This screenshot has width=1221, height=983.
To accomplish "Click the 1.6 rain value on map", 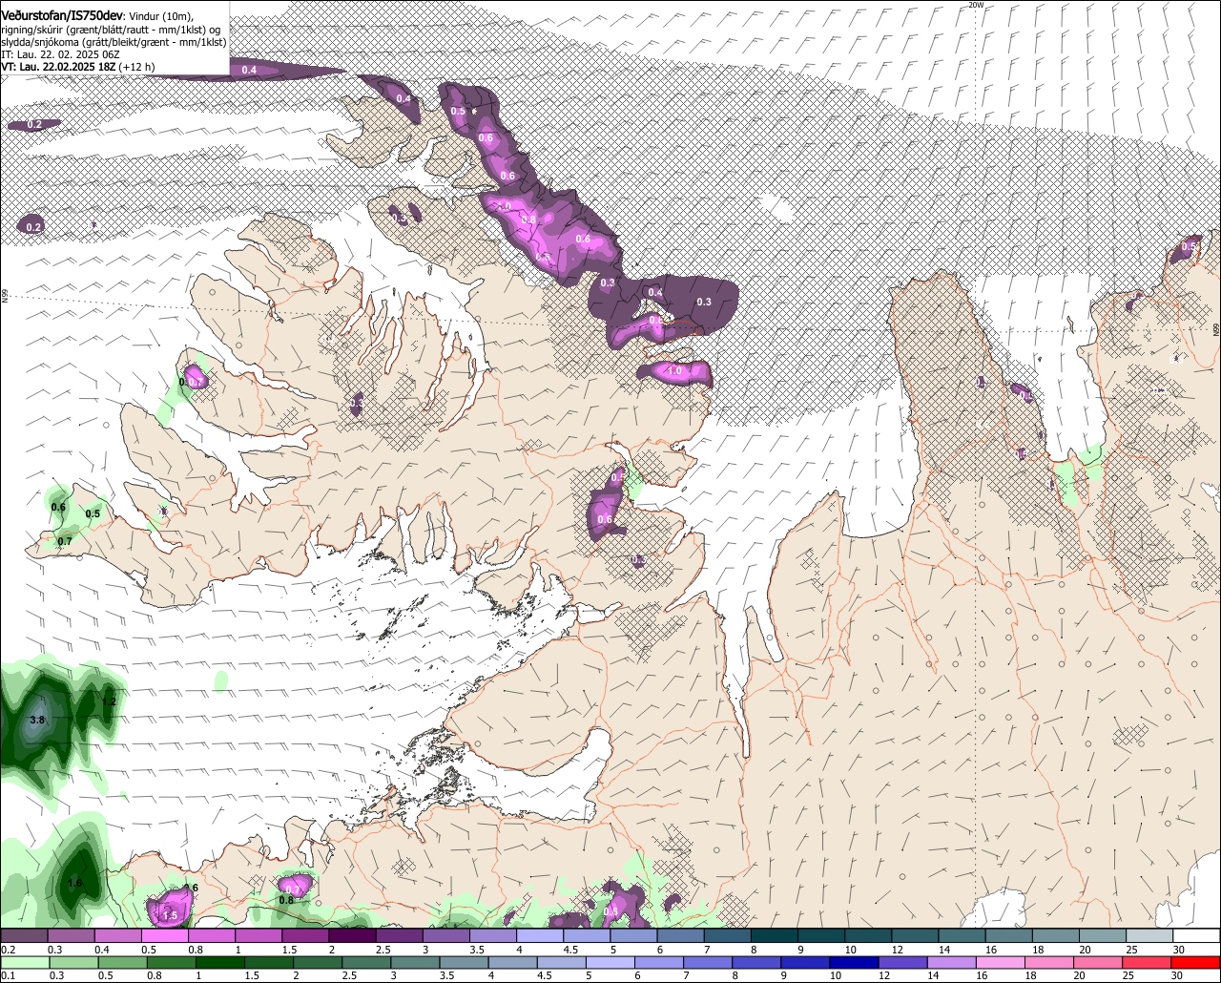I will [75, 884].
